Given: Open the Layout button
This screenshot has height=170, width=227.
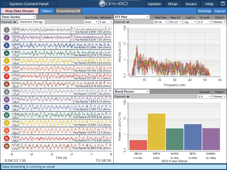Looking at the screenshot, I should click(220, 11).
